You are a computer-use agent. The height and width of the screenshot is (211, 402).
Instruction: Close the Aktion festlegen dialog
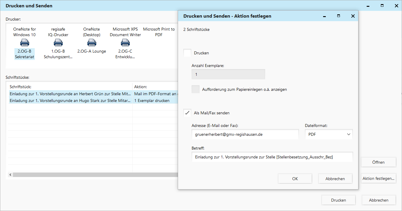point(353,16)
